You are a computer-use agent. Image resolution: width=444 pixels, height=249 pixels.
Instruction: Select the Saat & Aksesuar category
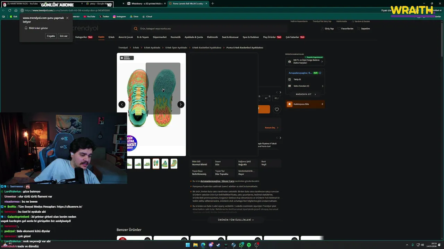tap(230, 37)
